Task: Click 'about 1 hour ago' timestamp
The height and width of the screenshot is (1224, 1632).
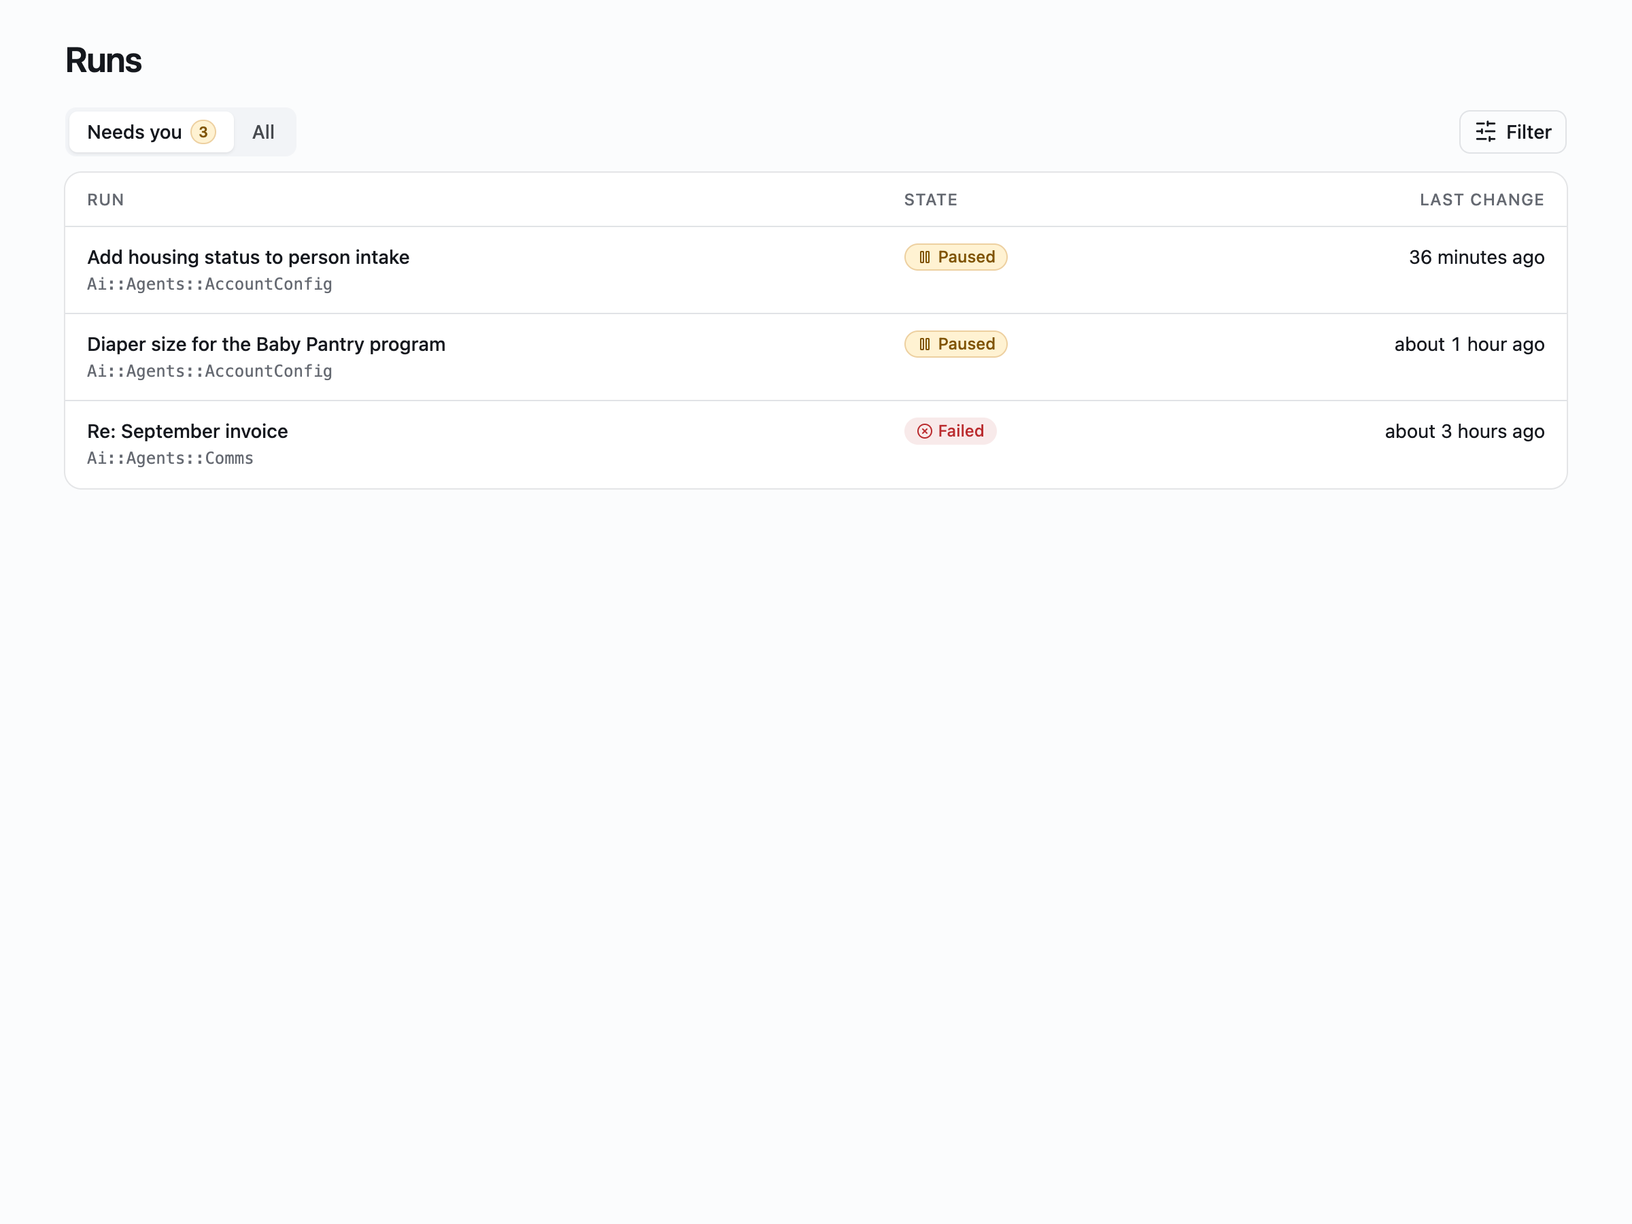Action: click(x=1469, y=344)
